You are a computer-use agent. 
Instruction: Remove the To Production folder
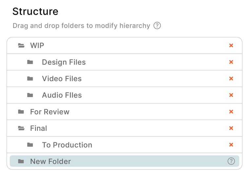pyautogui.click(x=231, y=145)
